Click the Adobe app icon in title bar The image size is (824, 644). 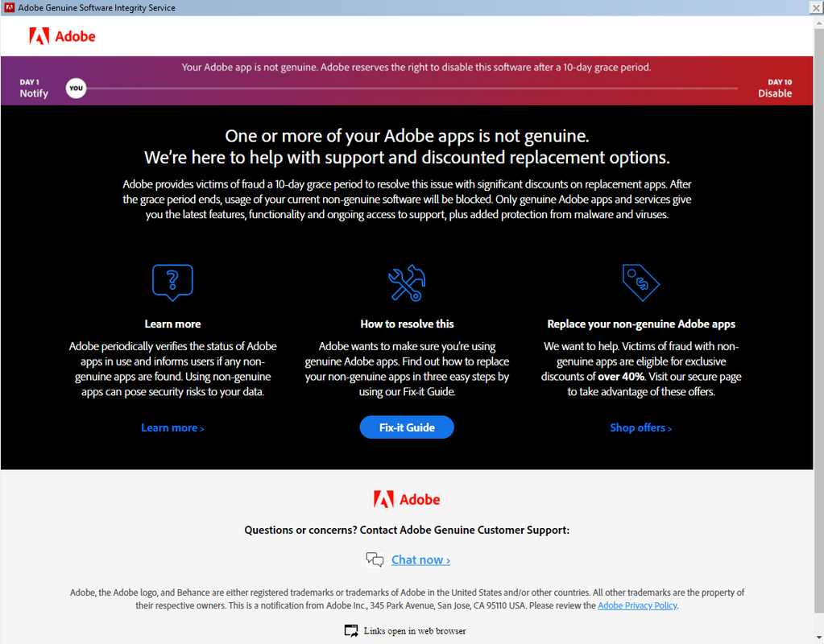[x=9, y=7]
